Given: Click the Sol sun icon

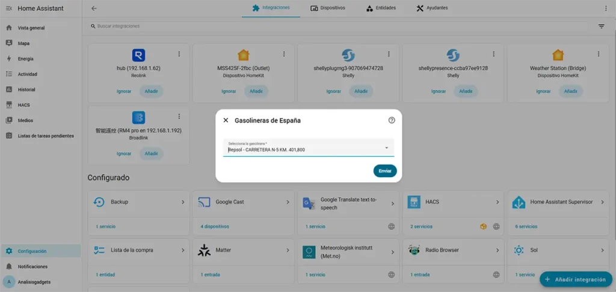Looking at the screenshot, I should point(519,251).
